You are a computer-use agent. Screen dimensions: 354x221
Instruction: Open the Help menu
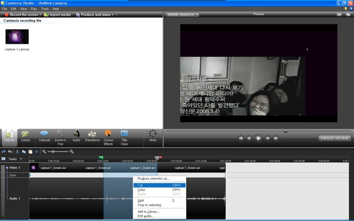click(x=55, y=9)
